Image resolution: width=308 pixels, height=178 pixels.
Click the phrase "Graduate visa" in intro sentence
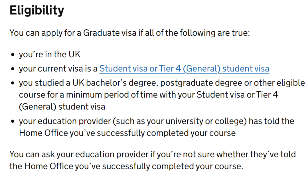tap(110, 33)
